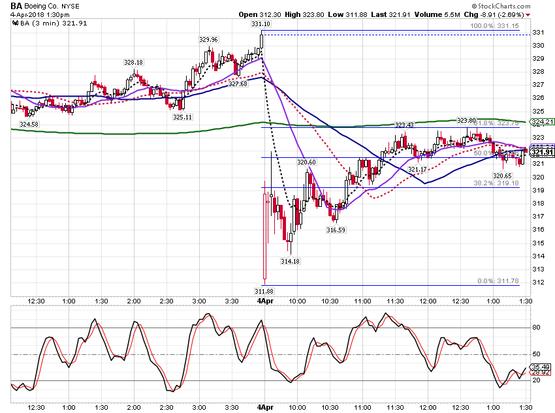The width and height of the screenshot is (555, 413).
Task: Click the 20 level on the stochastic axis
Action: coord(536,380)
